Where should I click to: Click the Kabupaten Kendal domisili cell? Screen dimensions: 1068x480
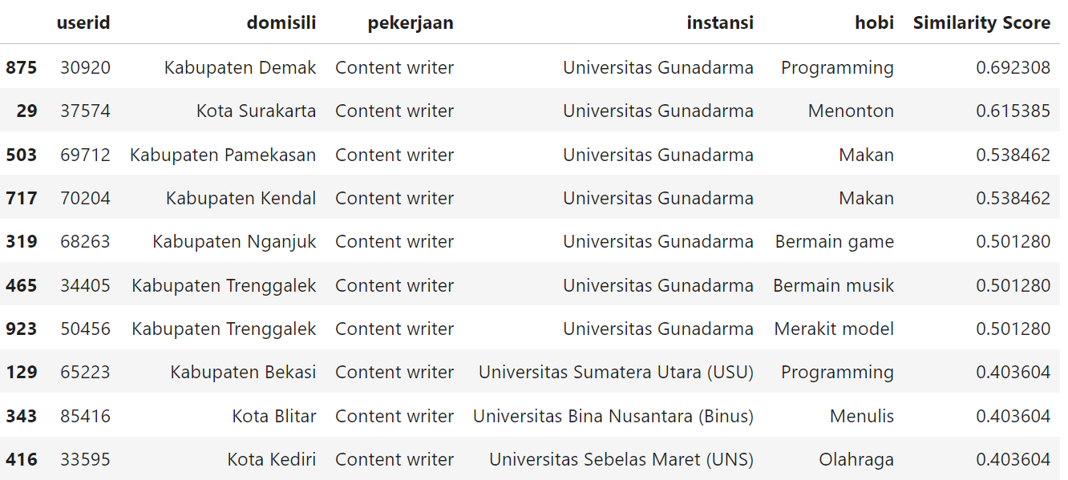(x=241, y=198)
